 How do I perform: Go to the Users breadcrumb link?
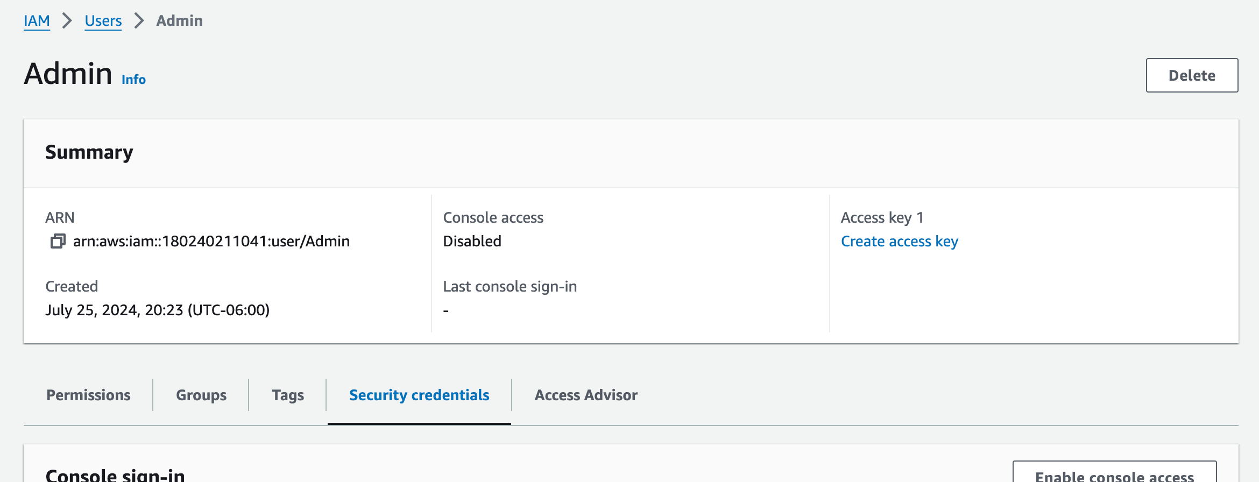click(103, 21)
